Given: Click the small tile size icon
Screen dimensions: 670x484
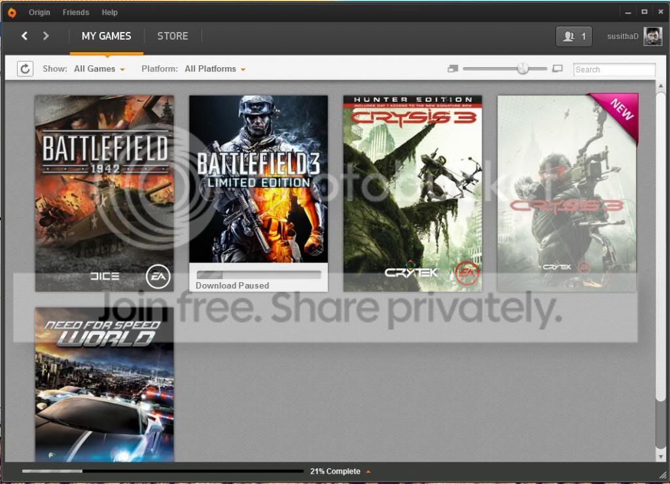Looking at the screenshot, I should coord(453,69).
